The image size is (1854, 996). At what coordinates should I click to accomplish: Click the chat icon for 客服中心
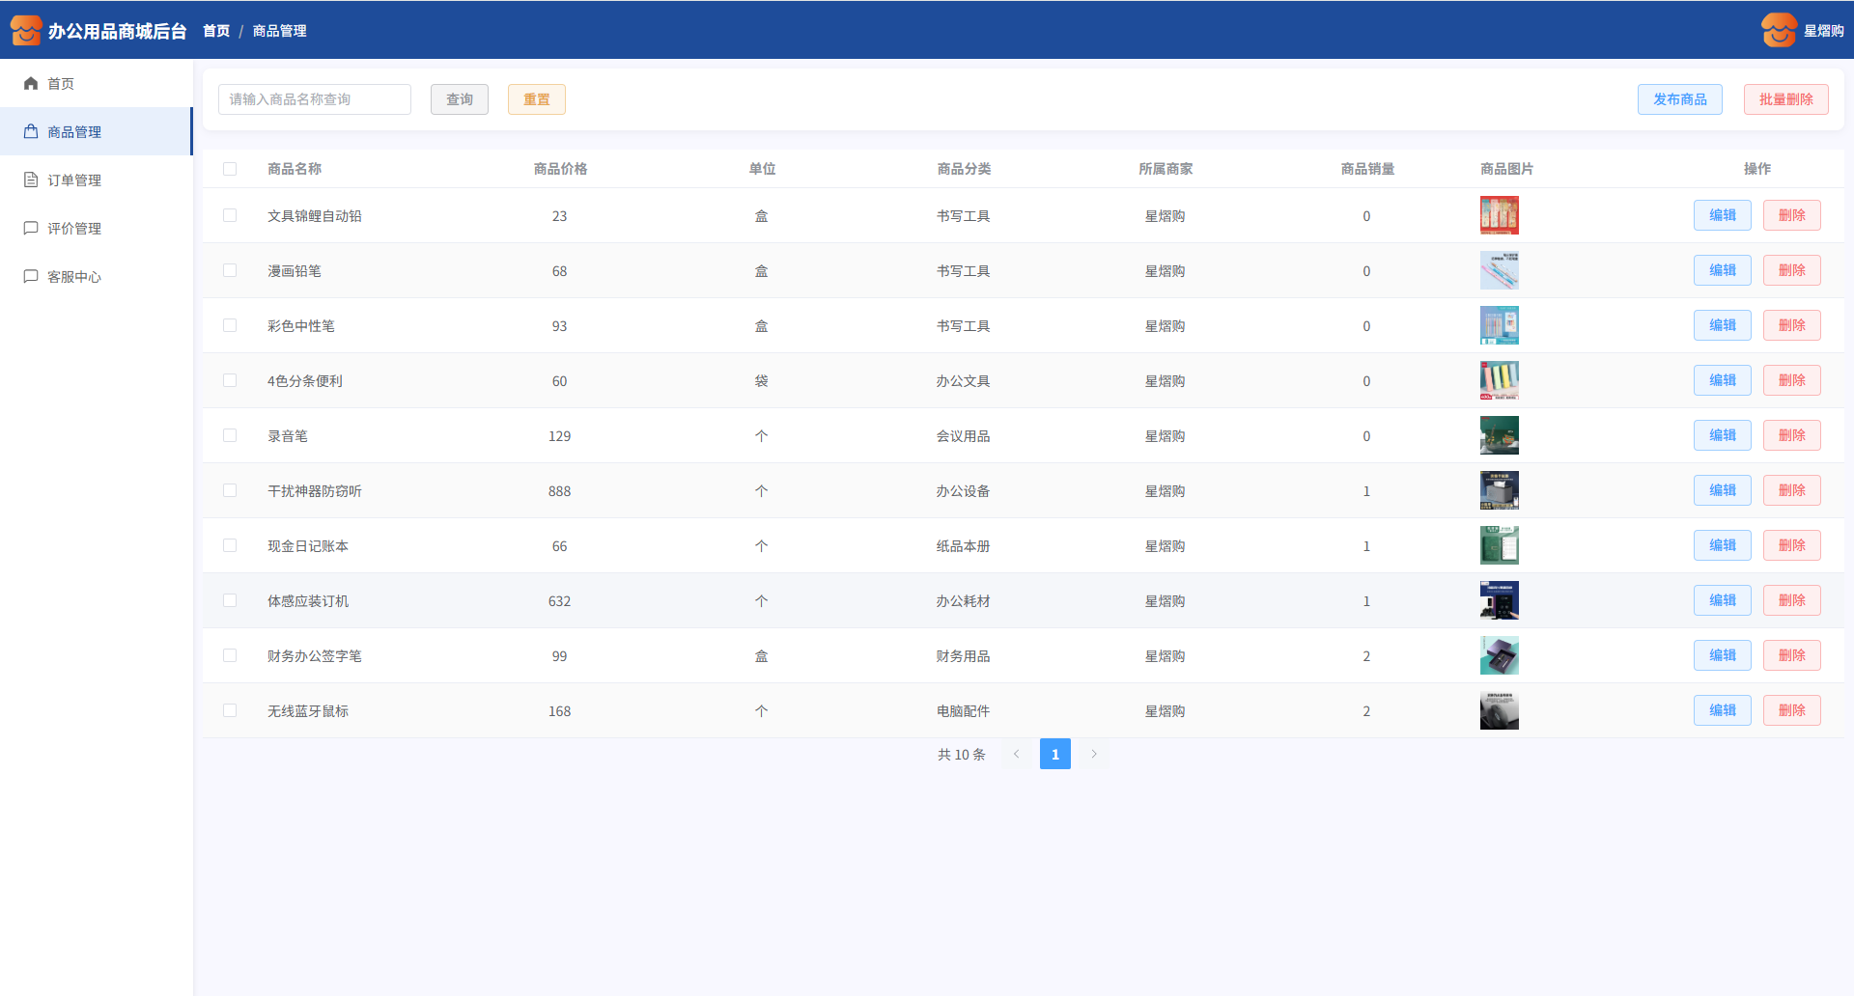[31, 277]
